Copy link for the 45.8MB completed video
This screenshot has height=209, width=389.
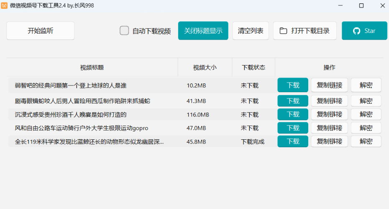click(329, 141)
